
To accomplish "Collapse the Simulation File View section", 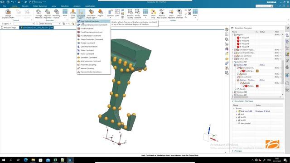I will pyautogui.click(x=233, y=101).
